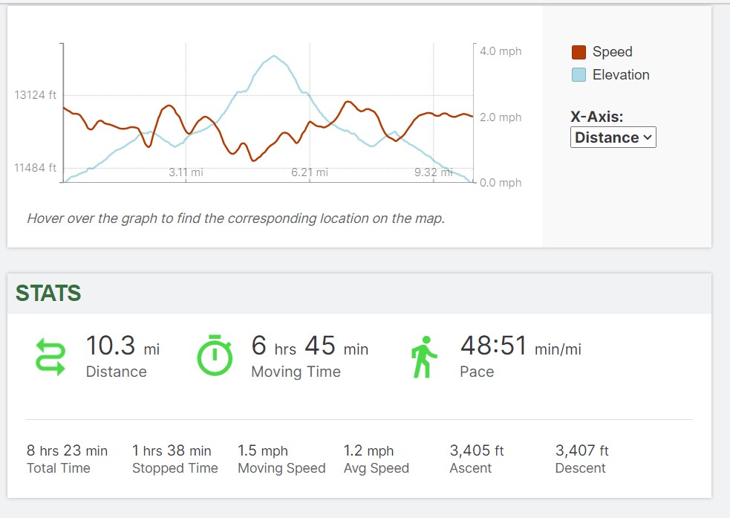Image resolution: width=730 pixels, height=518 pixels.
Task: Click the green walking hiker Pace icon
Action: pos(424,356)
